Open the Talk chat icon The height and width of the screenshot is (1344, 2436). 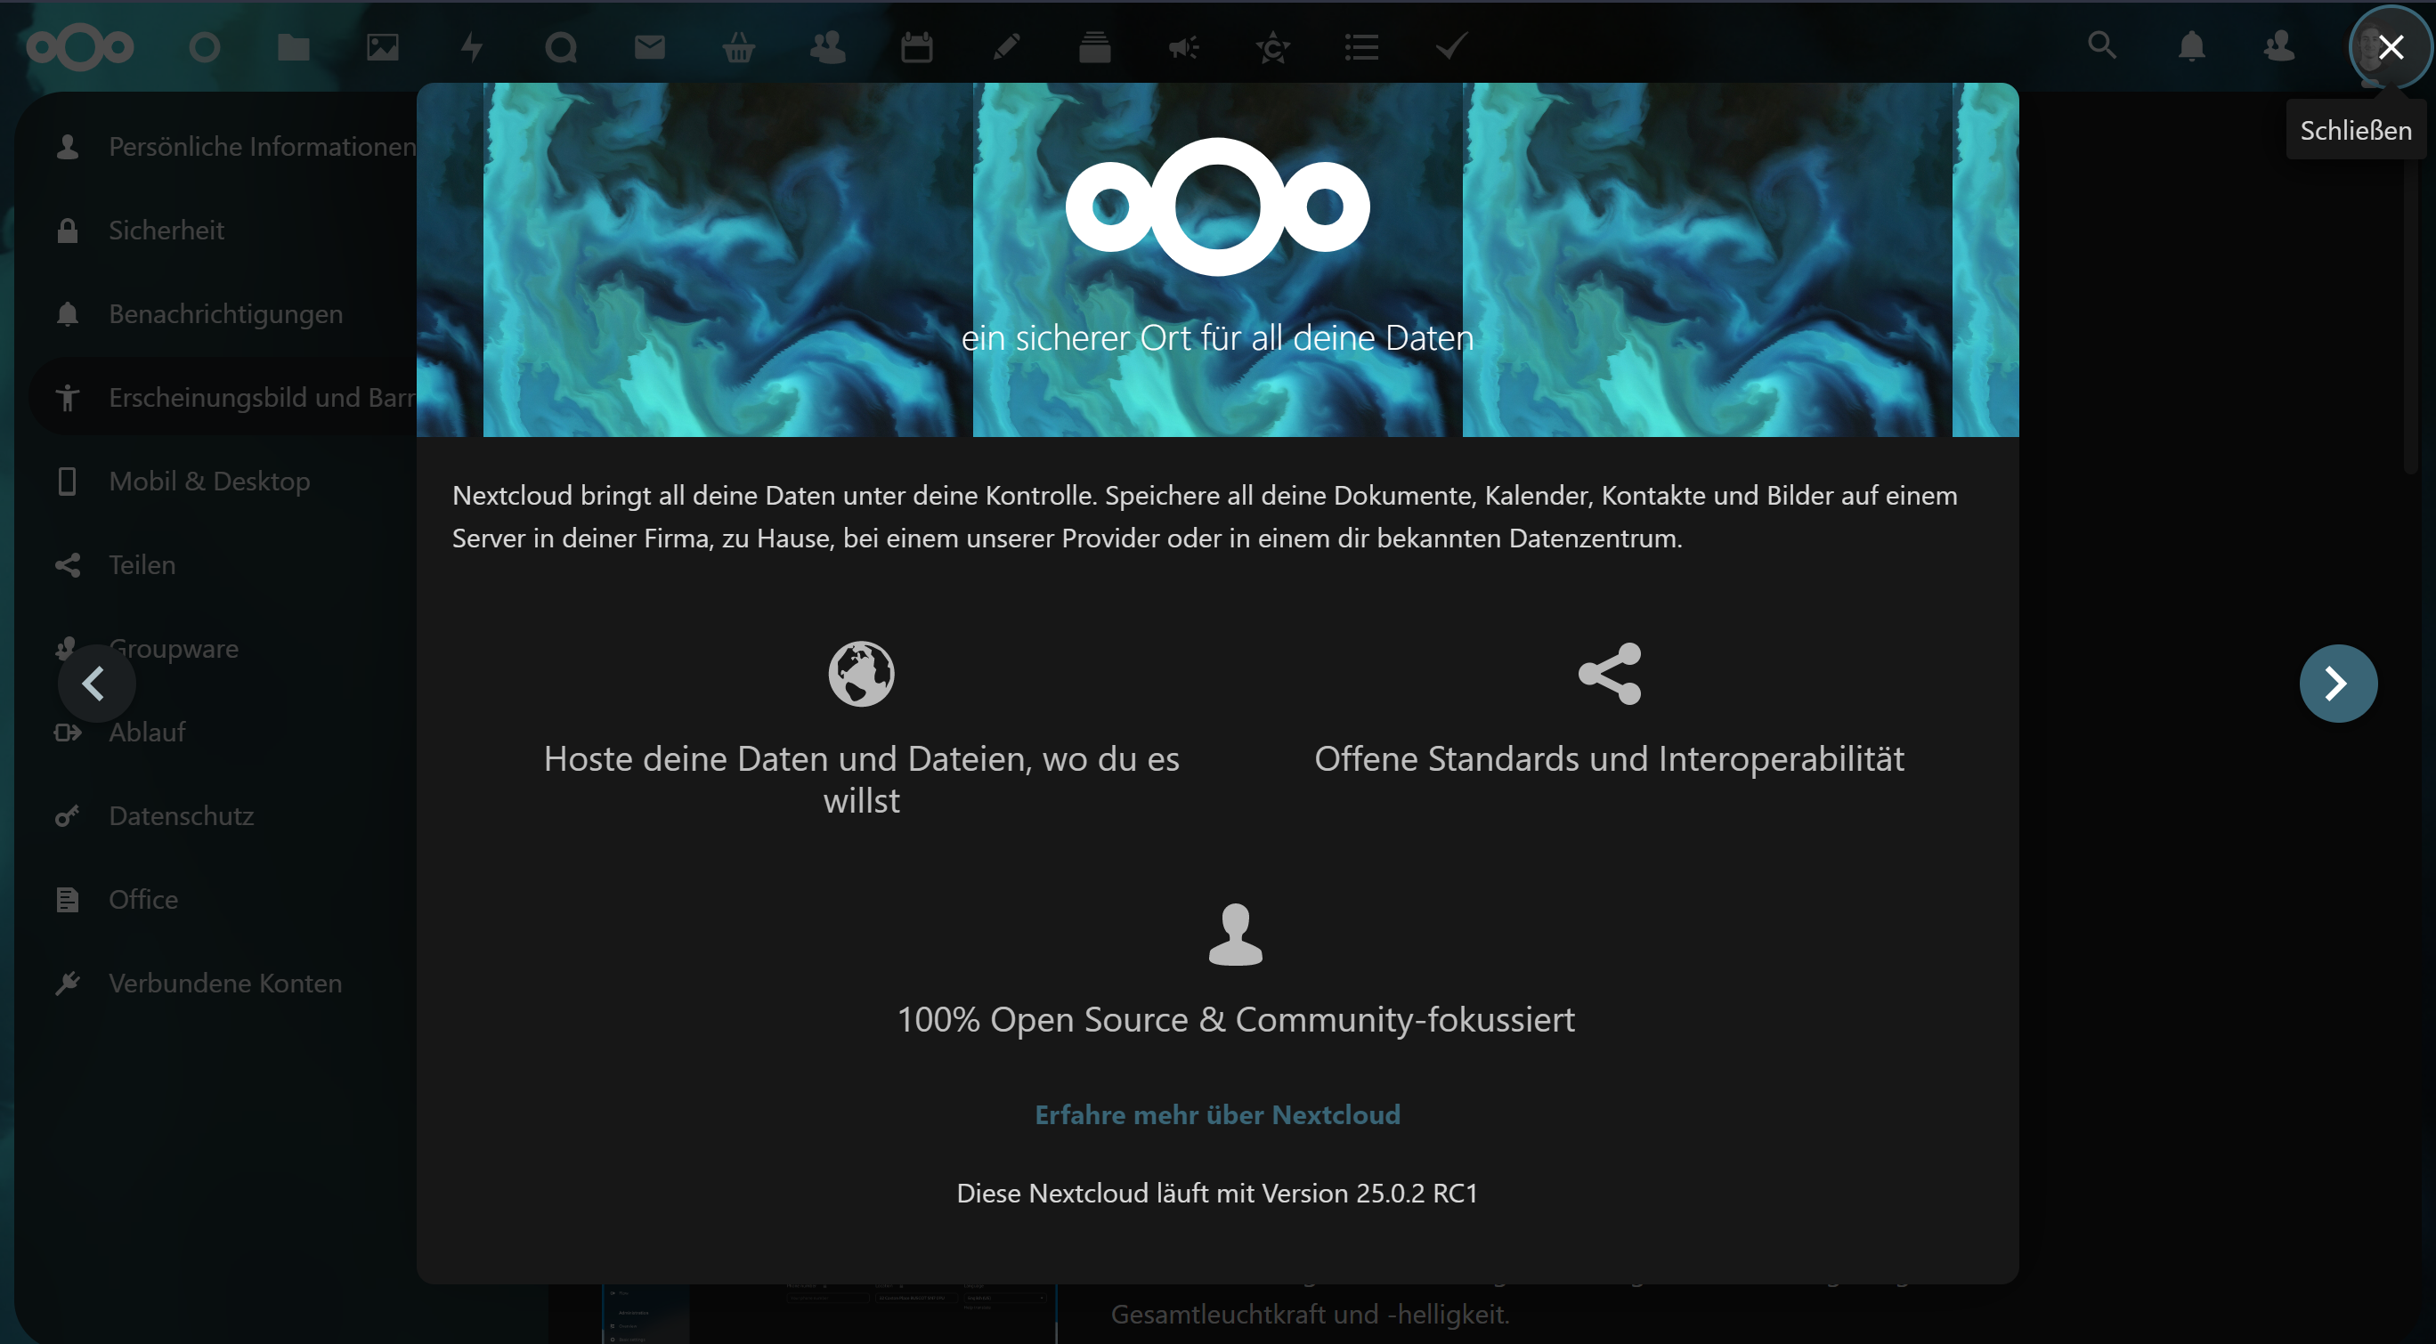coord(561,46)
